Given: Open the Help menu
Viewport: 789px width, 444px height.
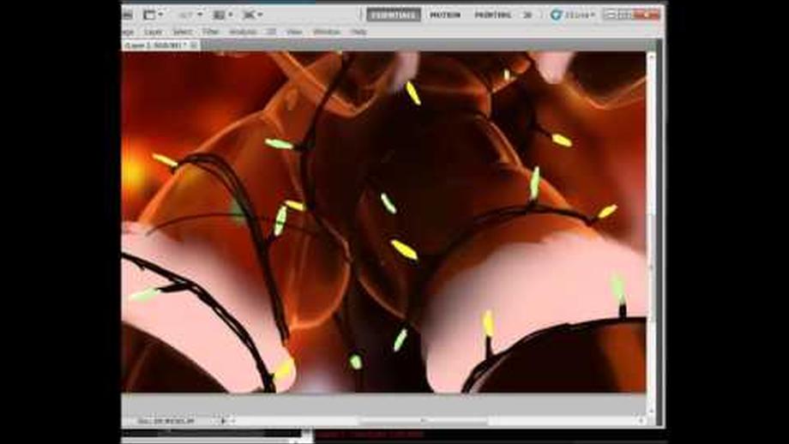Looking at the screenshot, I should pyautogui.click(x=358, y=32).
